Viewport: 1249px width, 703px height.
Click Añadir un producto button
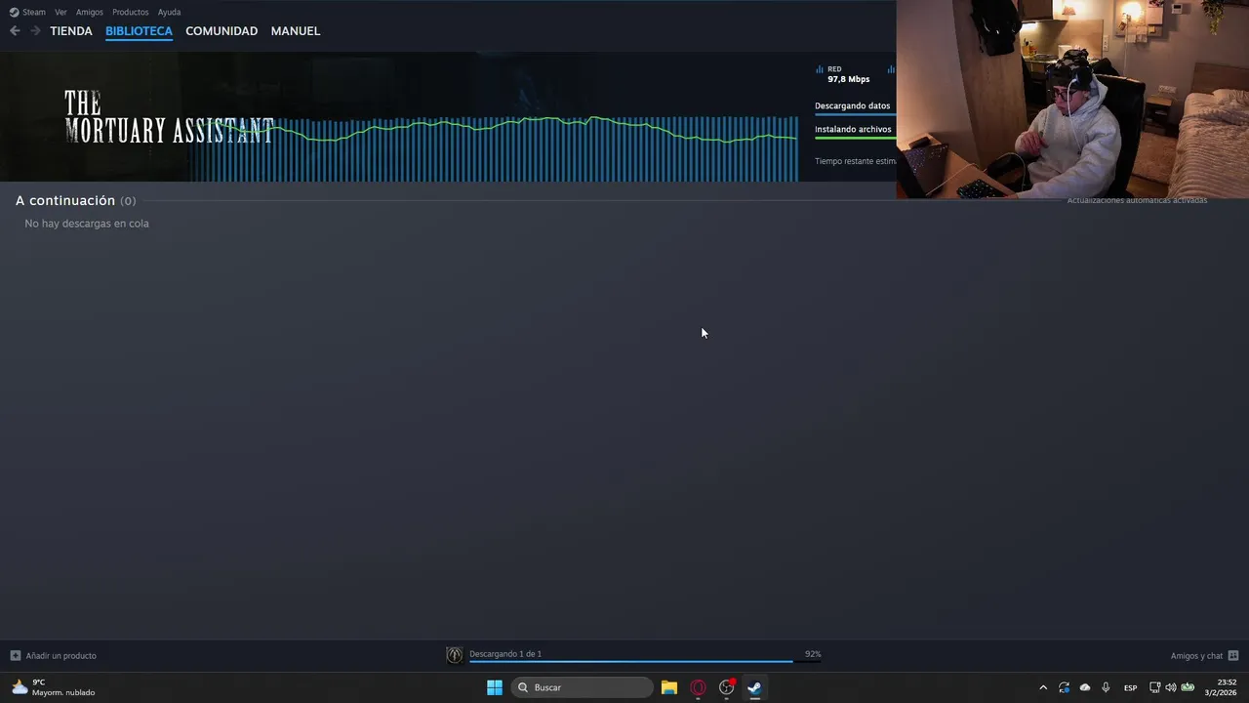coord(54,655)
